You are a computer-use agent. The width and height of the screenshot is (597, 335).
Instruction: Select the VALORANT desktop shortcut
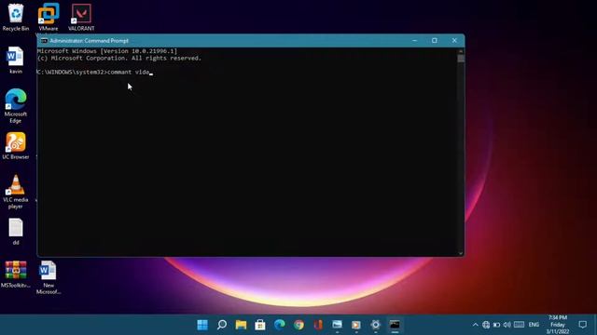(81, 17)
